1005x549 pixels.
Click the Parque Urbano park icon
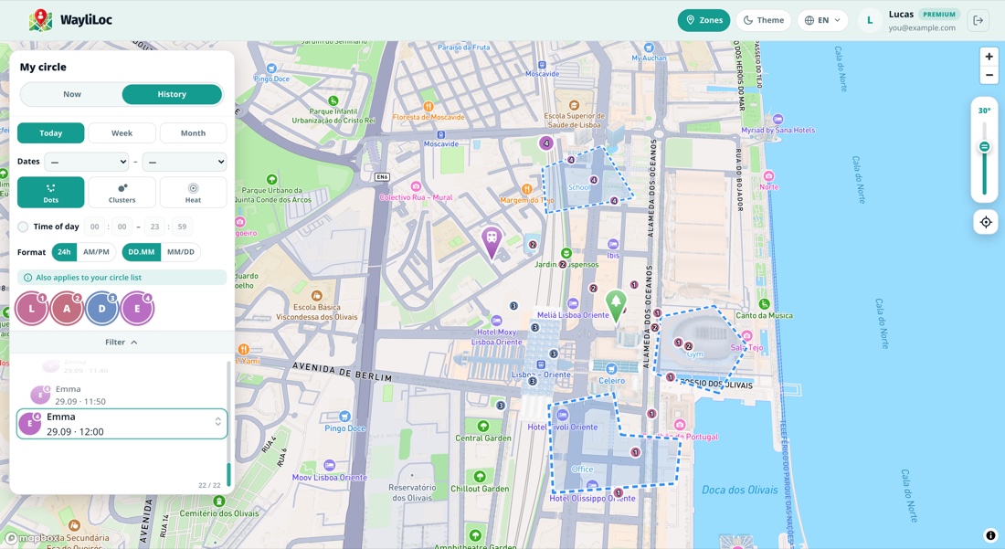click(271, 180)
